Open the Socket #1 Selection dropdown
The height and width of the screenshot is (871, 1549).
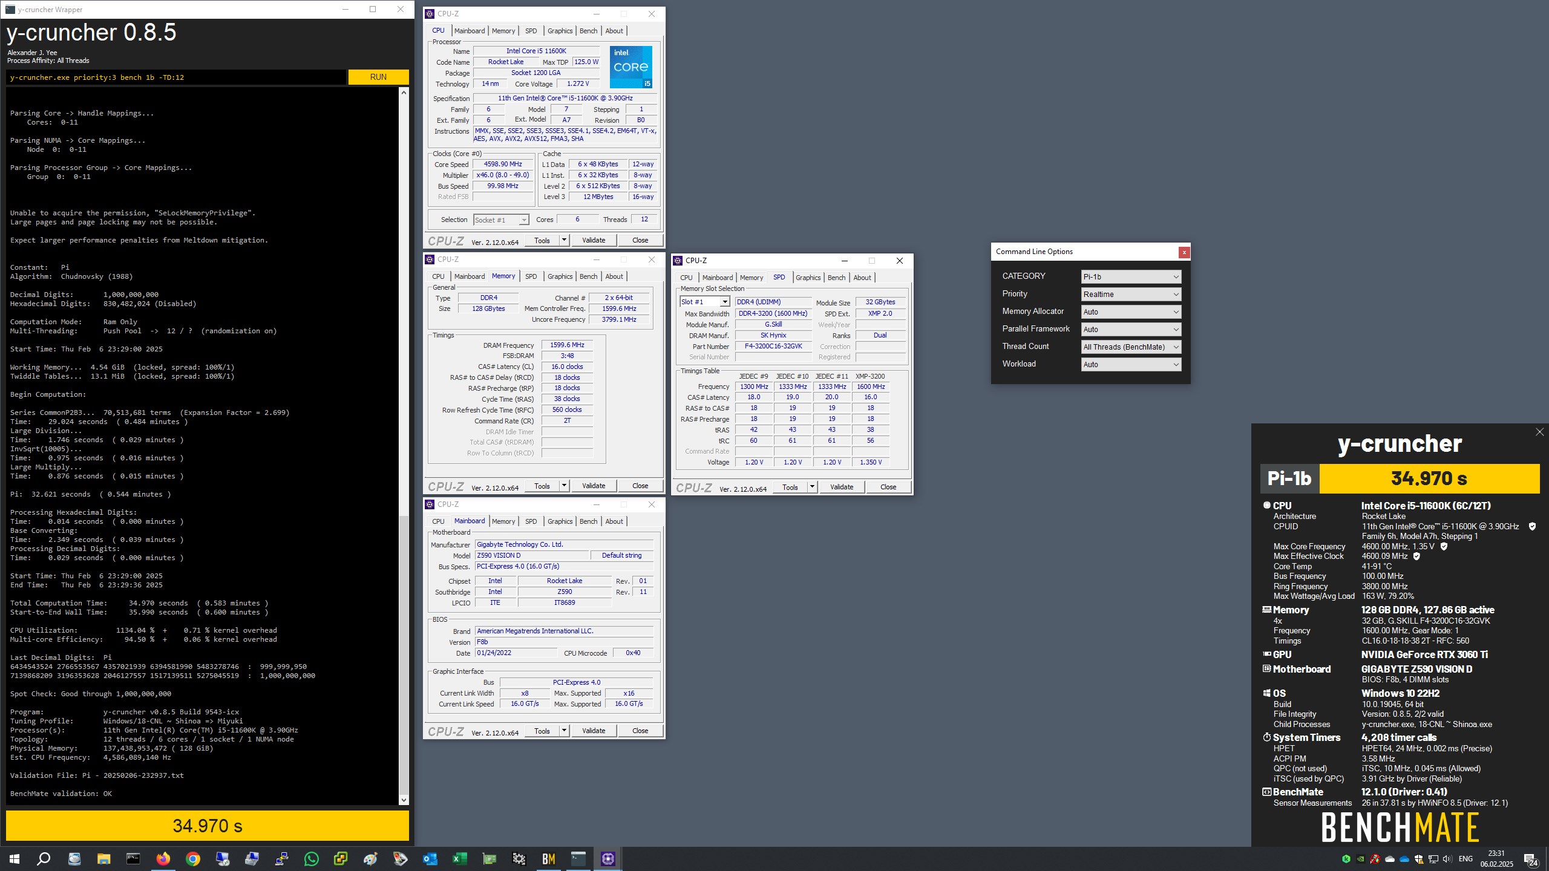point(501,220)
